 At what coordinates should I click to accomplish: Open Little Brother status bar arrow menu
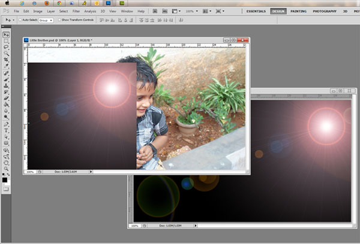point(91,172)
